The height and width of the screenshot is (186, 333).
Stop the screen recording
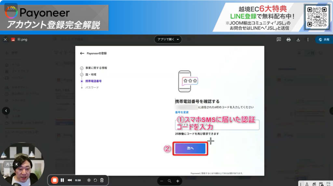point(55,180)
